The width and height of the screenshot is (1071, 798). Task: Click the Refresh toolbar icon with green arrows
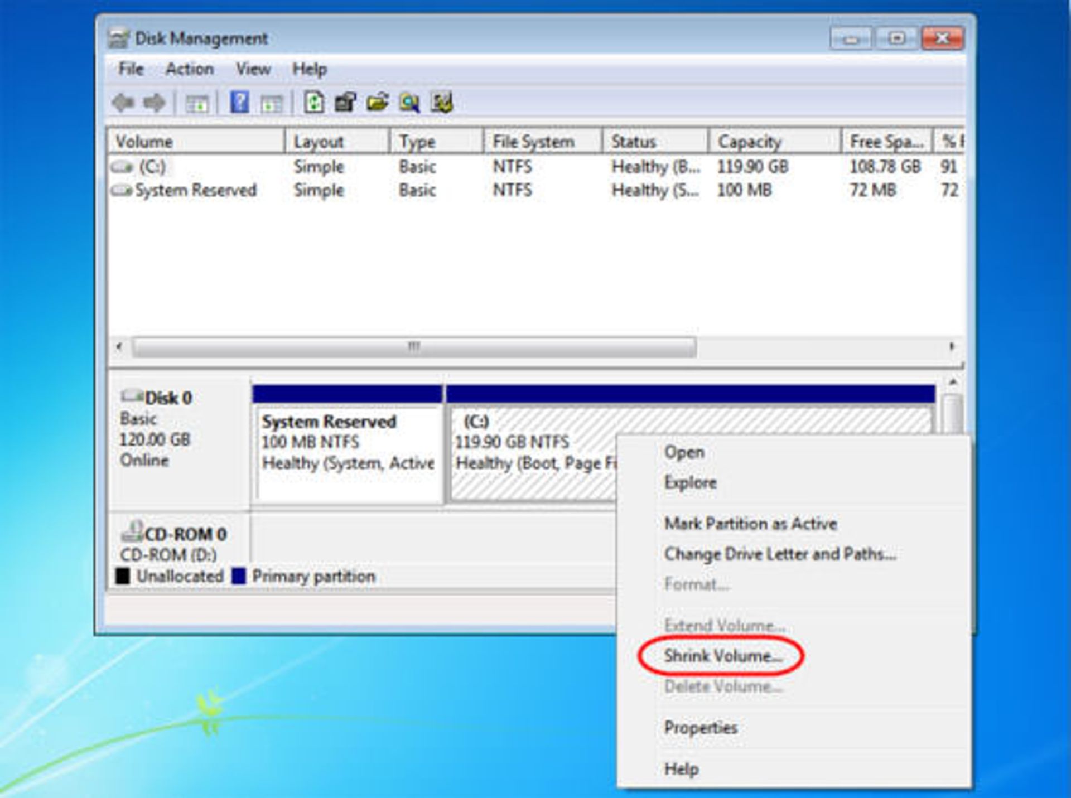tap(313, 103)
